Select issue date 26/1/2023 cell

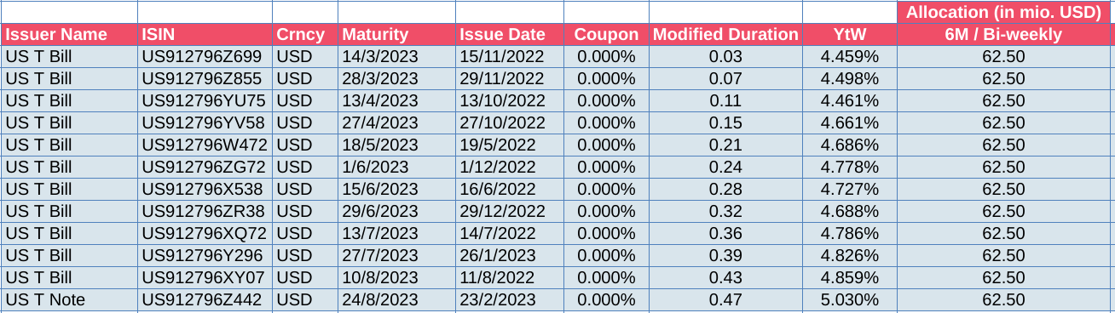pos(510,256)
